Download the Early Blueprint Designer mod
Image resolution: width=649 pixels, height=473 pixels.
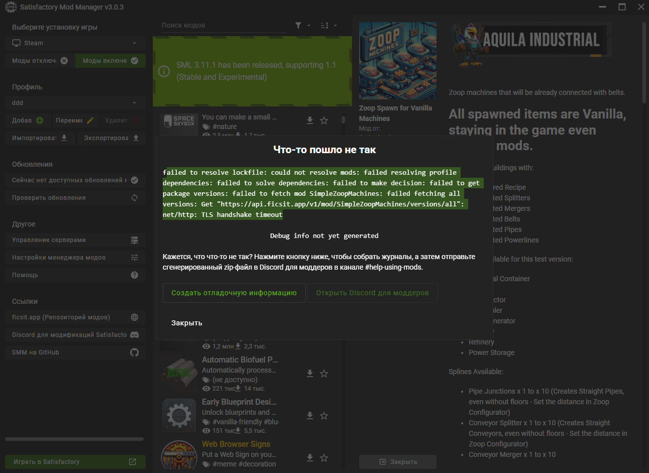point(310,416)
